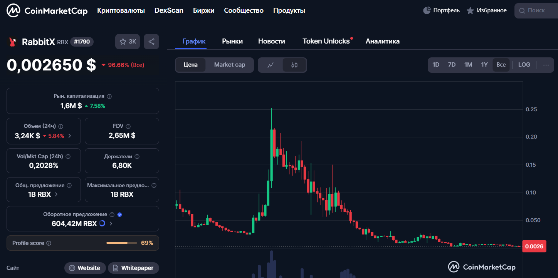Open the Сообщество menu

(x=244, y=11)
